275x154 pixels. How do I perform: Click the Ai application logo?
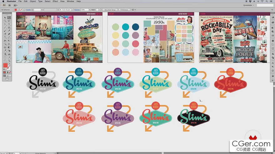point(4,5)
